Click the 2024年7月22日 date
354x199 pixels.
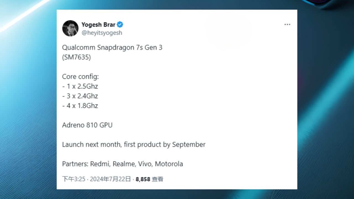(x=110, y=179)
